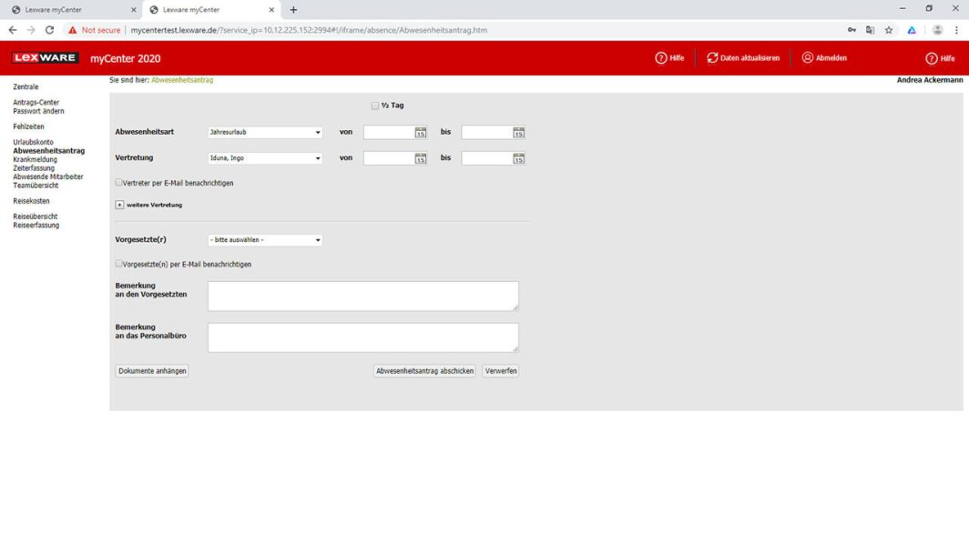Open Reiseübersicht in the sidebar
This screenshot has width=969, height=533.
click(x=36, y=216)
